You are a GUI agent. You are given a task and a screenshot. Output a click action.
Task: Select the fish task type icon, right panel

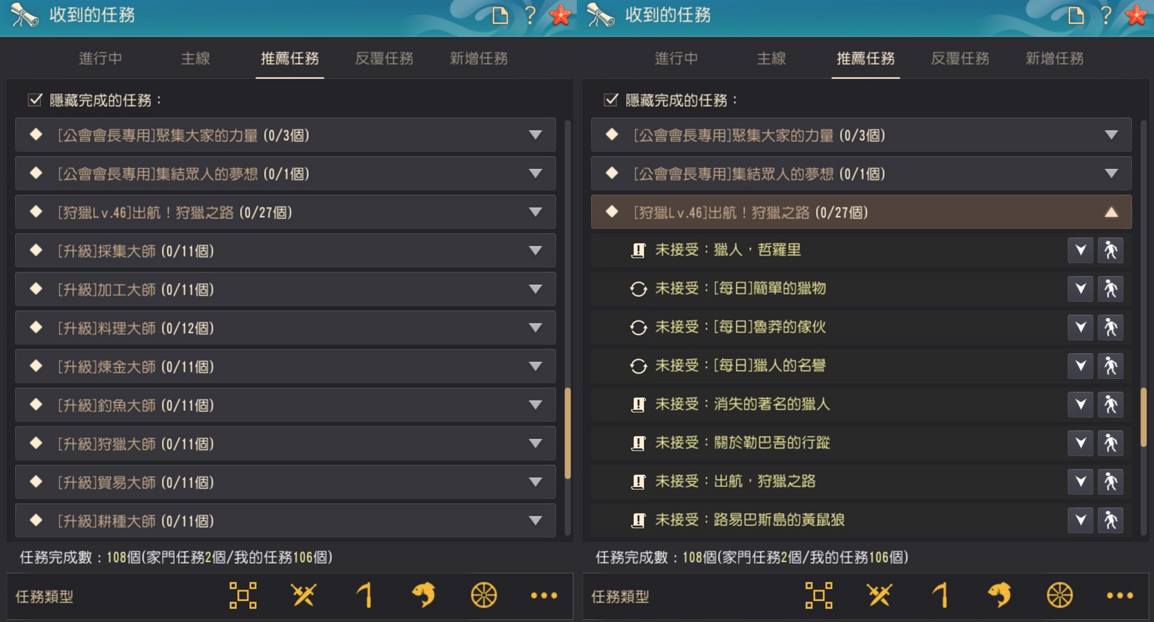tap(1000, 596)
